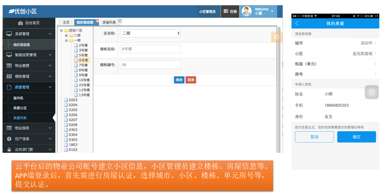Close the 组织层级图 tab
Image resolution: width=392 pixels, height=194 pixels.
click(97, 21)
